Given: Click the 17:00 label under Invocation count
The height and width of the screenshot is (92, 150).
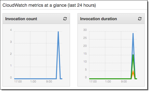Looking at the screenshot, I should click(18, 82).
